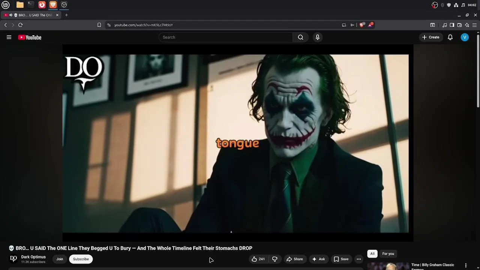
Task: Select the For you filter chip
Action: click(388, 254)
